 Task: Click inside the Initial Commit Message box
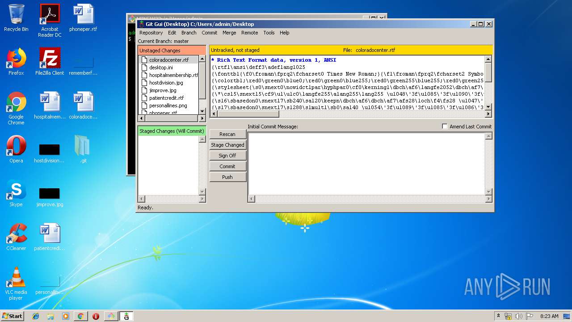tap(366, 164)
